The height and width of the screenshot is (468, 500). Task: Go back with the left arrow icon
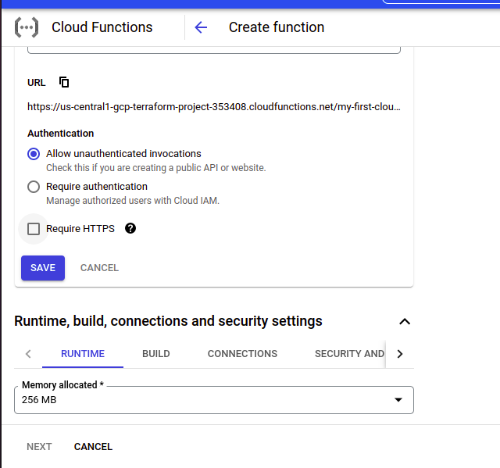tap(201, 27)
